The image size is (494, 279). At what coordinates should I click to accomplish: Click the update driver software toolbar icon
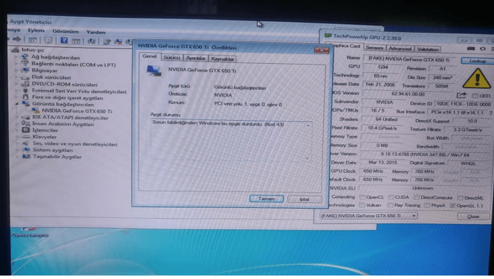[107, 41]
